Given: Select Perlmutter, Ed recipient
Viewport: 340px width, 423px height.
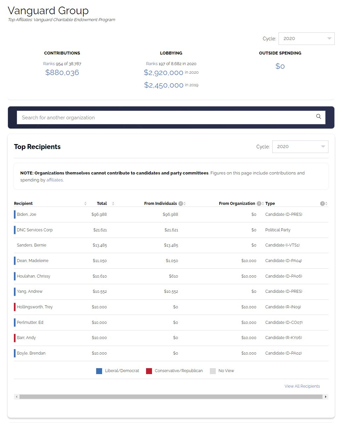Looking at the screenshot, I should [x=30, y=323].
